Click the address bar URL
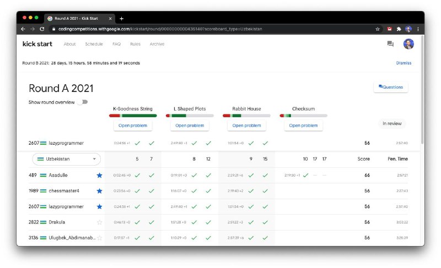This screenshot has height=268, width=441. coord(160,29)
